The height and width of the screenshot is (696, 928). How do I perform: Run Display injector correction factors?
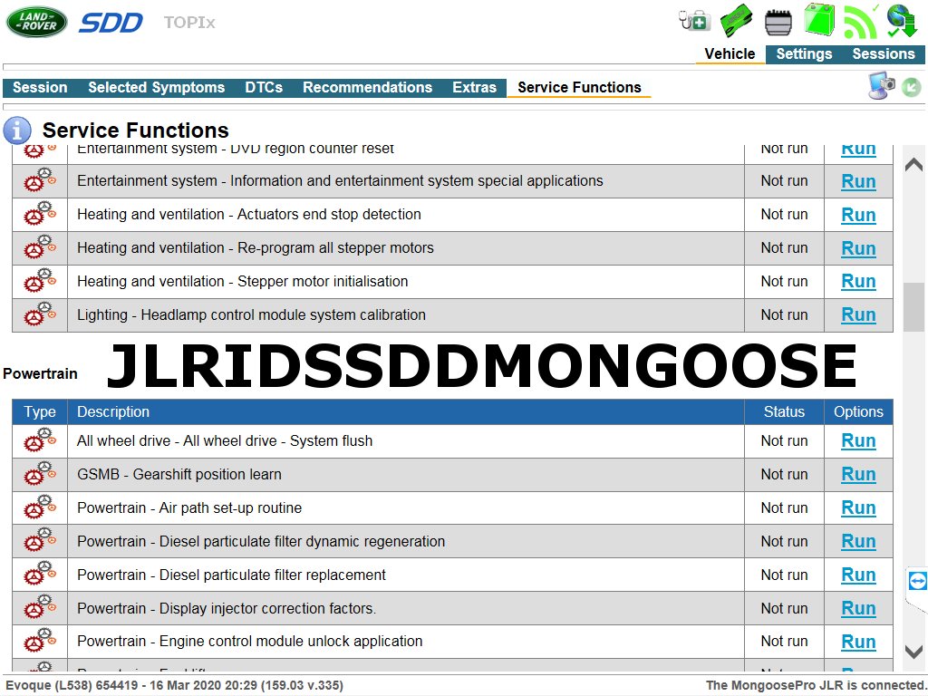point(858,608)
